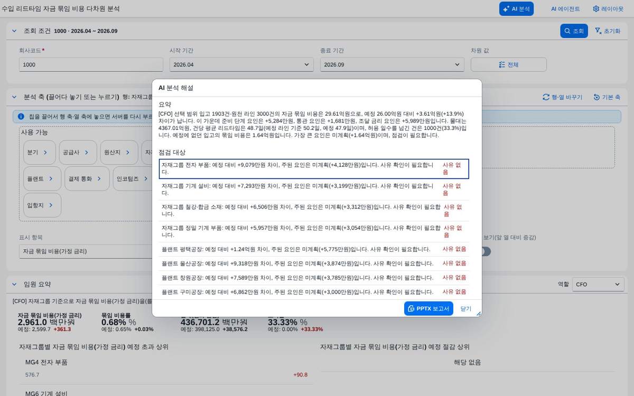Click the AI 분석 sparkle button
Viewport: 634px width, 396px height.
tap(516, 8)
